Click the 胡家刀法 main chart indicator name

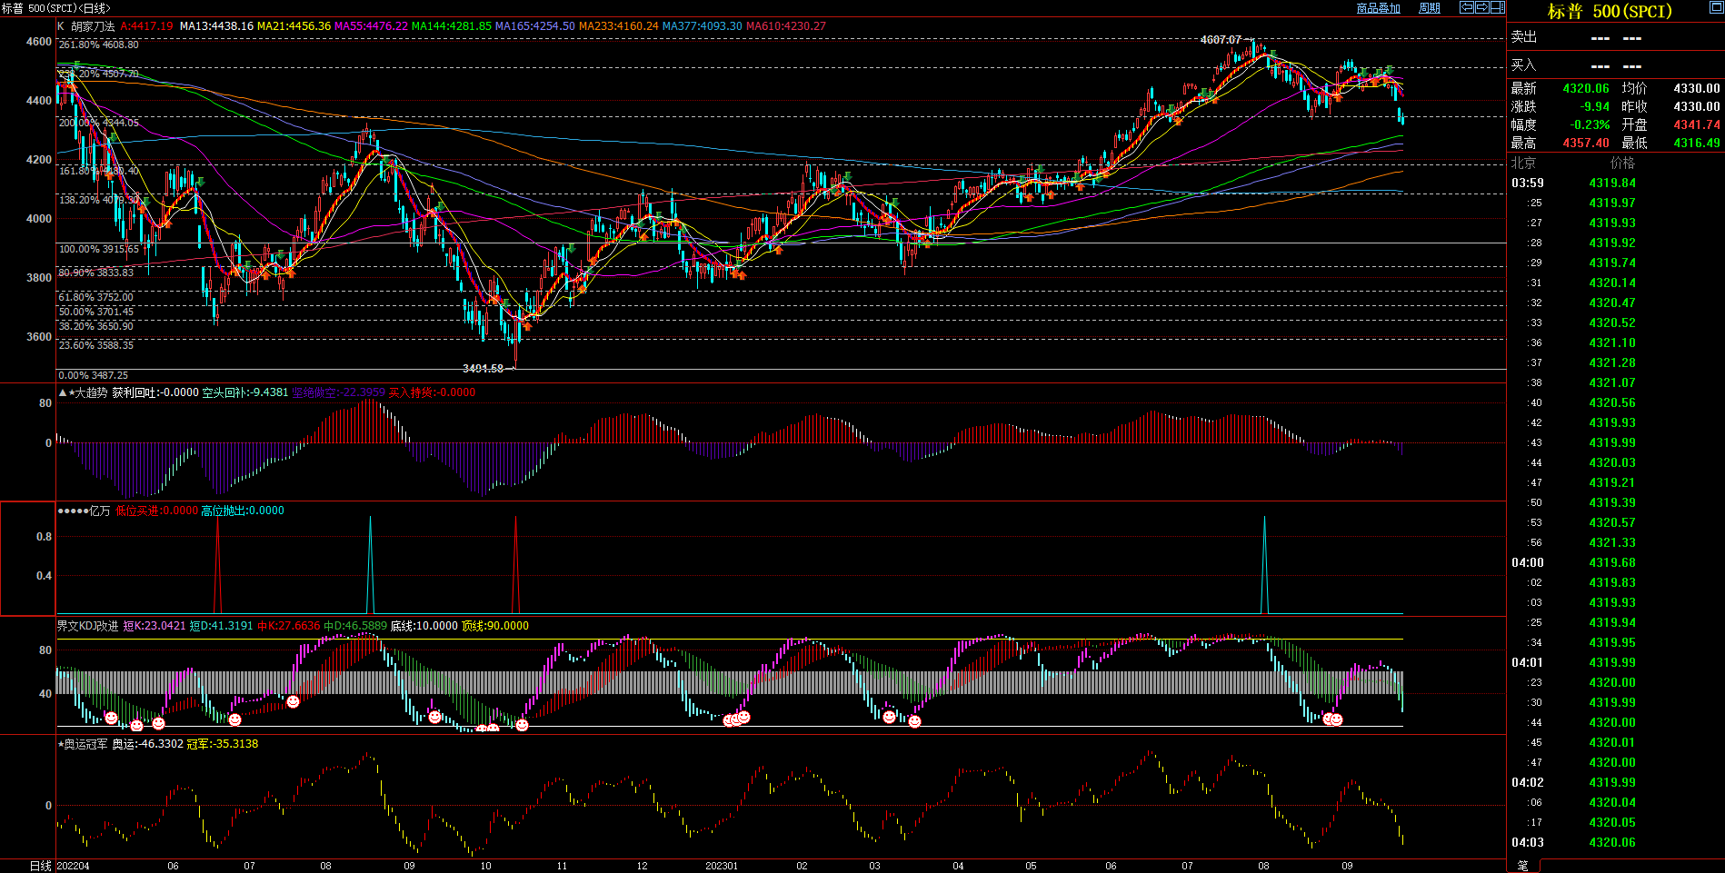(93, 26)
